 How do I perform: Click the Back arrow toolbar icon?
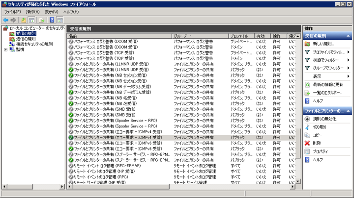(x=6, y=20)
